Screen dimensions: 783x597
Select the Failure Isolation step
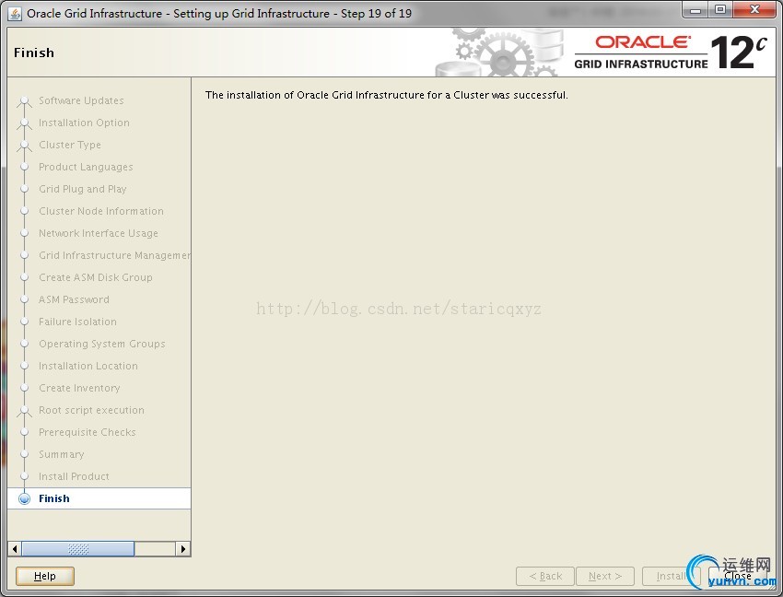tap(78, 322)
